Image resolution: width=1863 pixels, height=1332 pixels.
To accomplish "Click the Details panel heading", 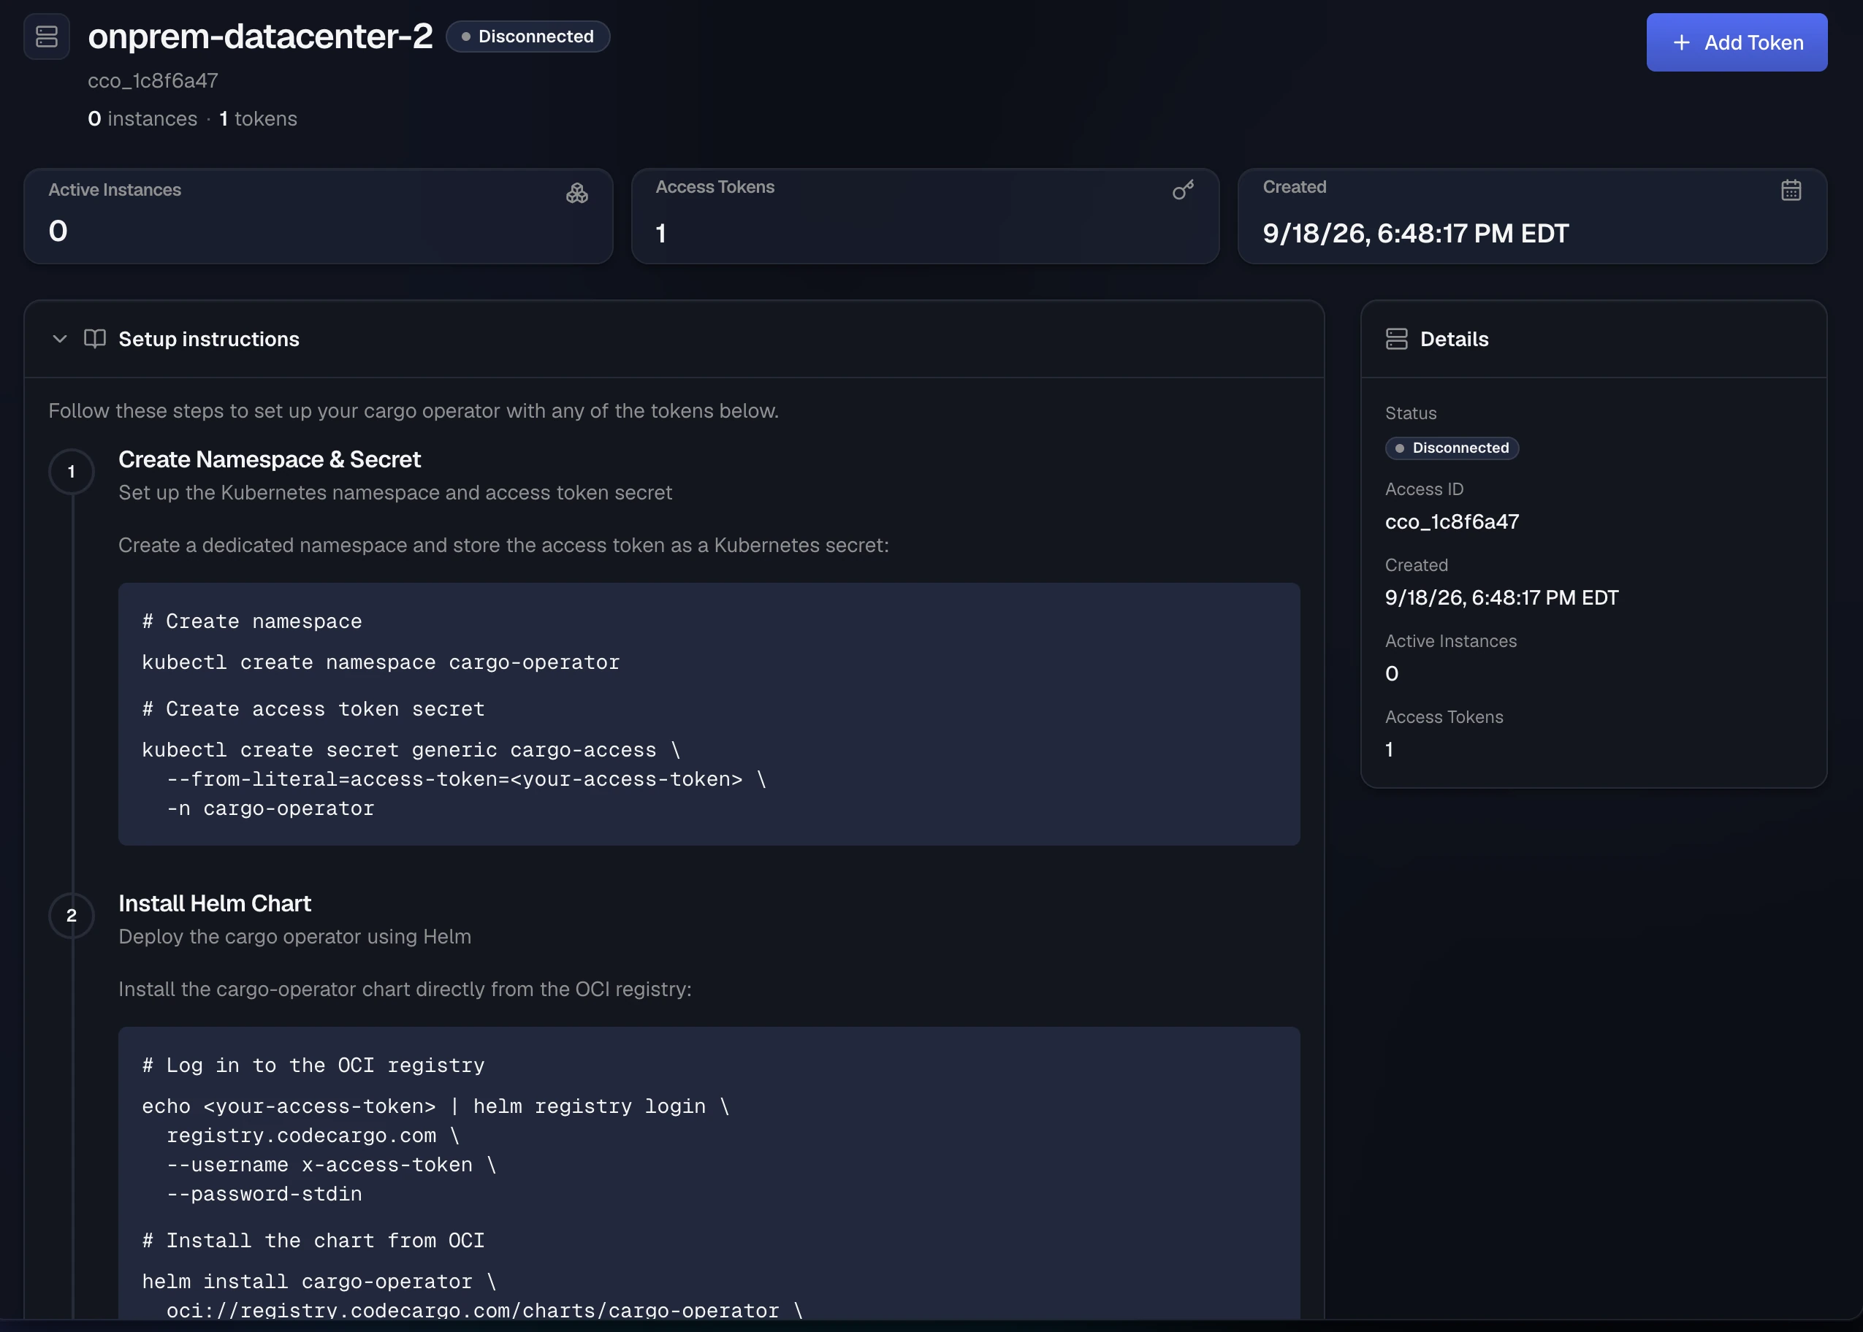I will pyautogui.click(x=1454, y=339).
